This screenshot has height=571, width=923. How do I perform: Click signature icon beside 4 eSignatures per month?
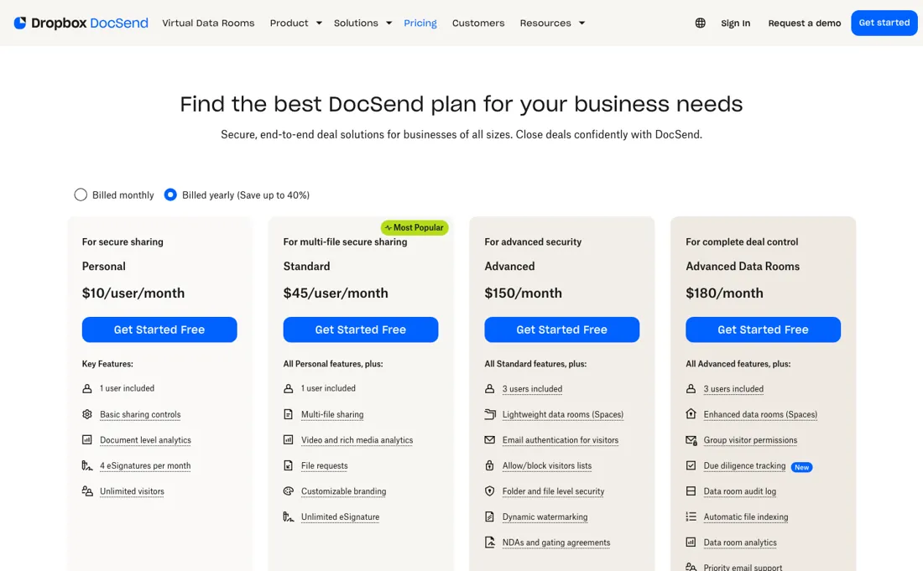coord(87,465)
